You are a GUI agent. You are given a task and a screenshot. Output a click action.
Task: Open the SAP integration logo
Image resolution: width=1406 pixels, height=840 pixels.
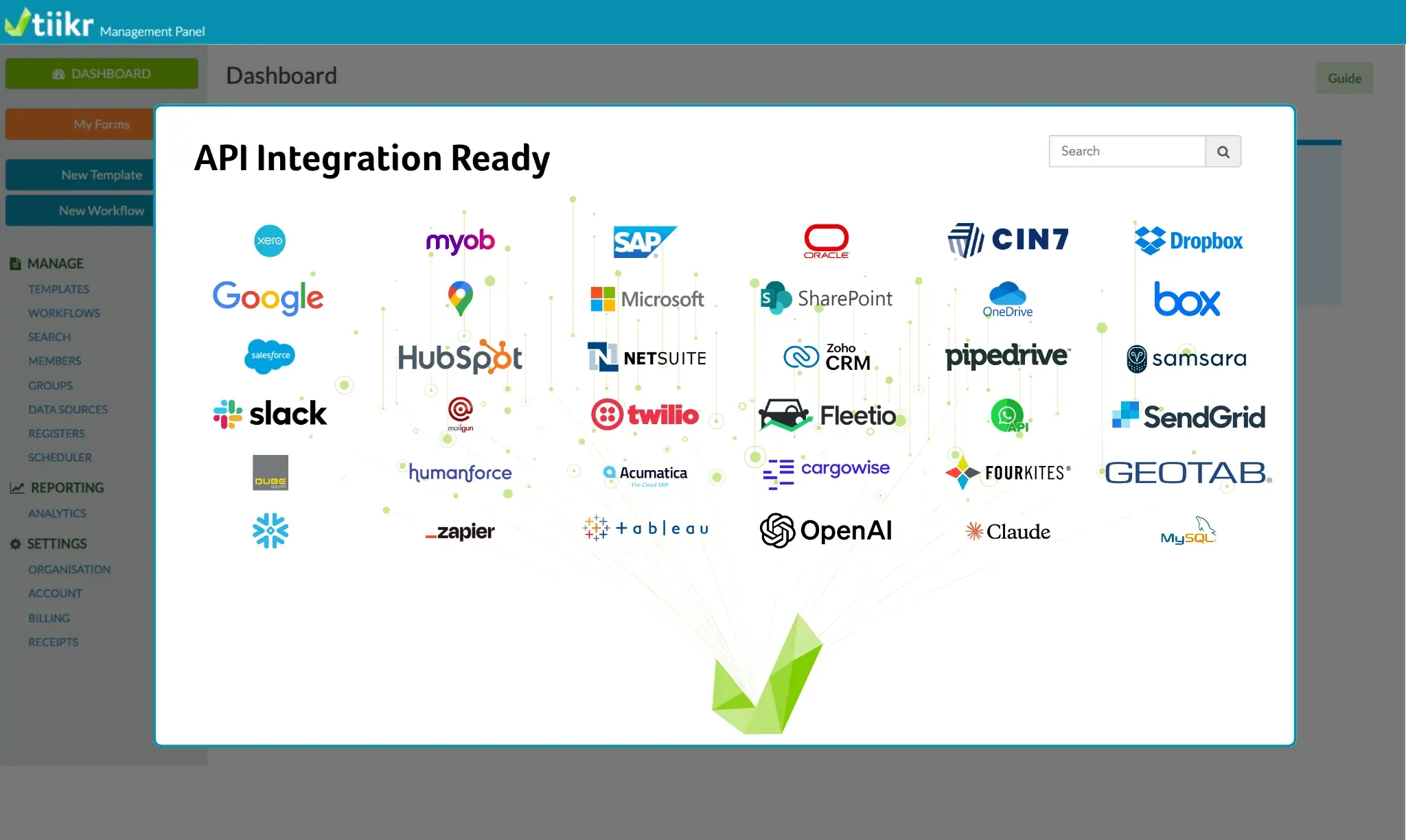645,242
